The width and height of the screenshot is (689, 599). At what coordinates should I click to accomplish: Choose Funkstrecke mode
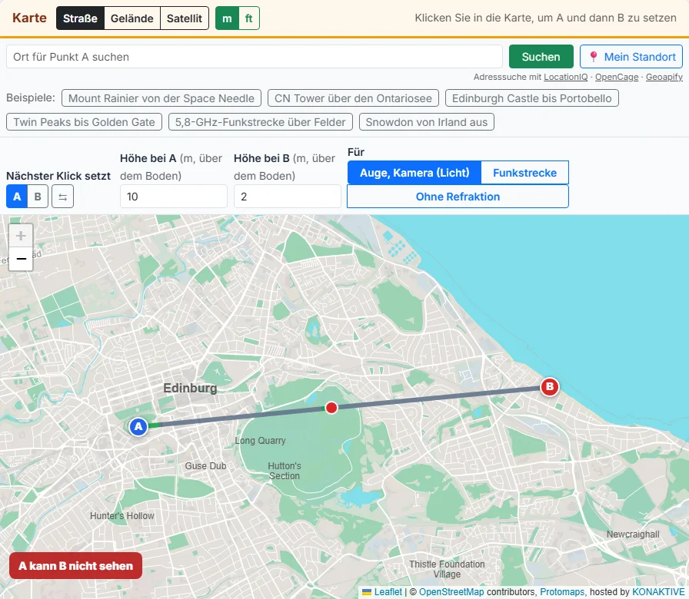(524, 173)
